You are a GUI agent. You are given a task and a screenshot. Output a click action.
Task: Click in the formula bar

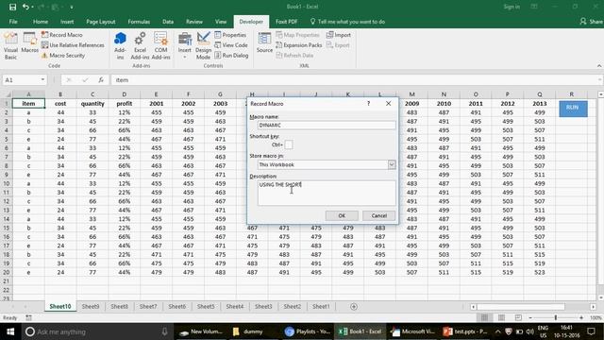(x=355, y=79)
